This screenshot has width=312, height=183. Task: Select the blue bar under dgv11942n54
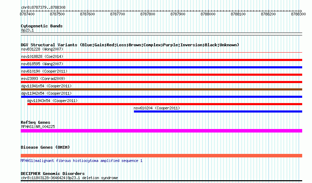[161, 97]
